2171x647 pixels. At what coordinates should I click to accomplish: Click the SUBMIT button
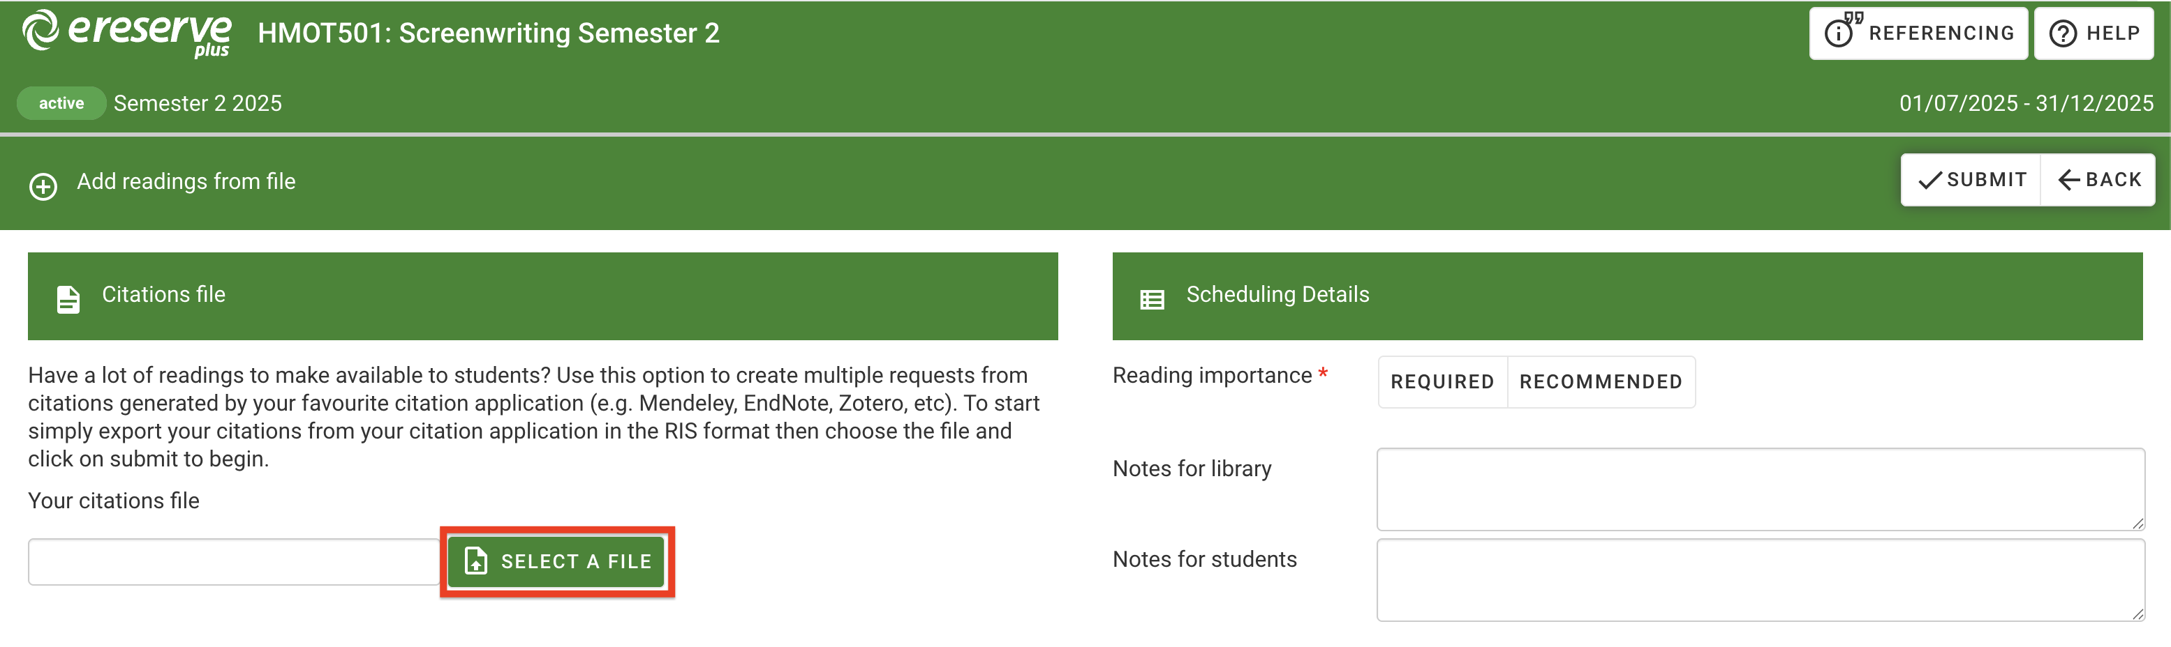pyautogui.click(x=1969, y=179)
